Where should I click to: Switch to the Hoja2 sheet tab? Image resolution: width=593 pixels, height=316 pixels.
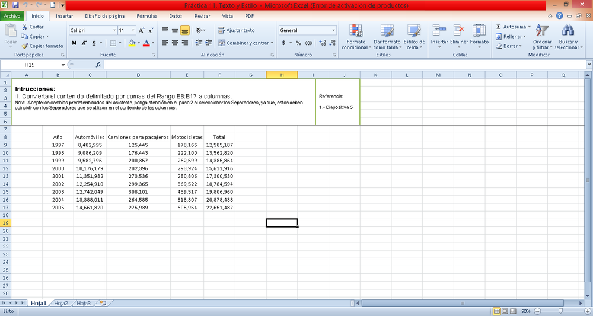click(60, 303)
